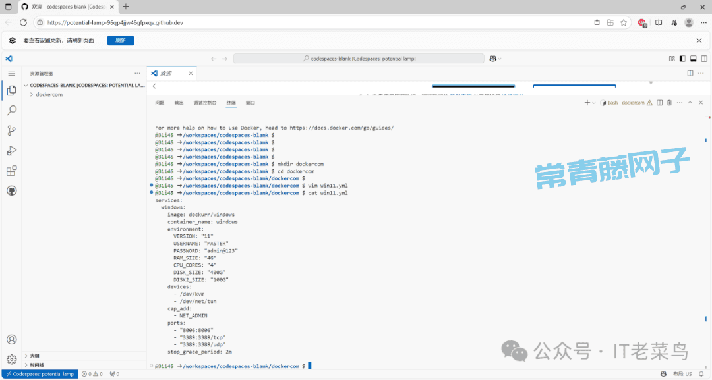Viewport: 712px width, 380px height.
Task: Switch to the Debug Console (调试控制台) tab
Action: (x=205, y=103)
